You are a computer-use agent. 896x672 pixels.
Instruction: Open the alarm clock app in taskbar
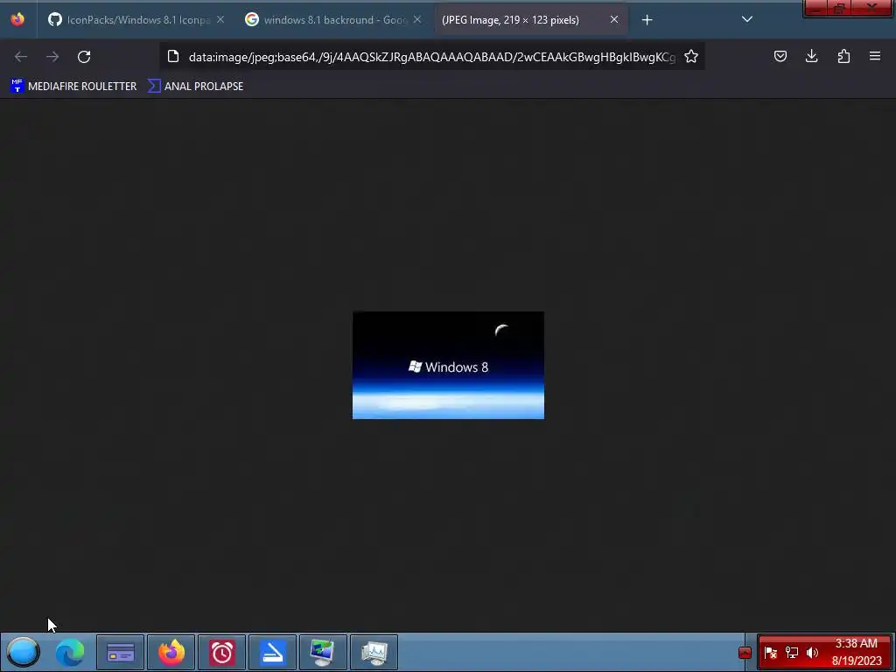click(221, 652)
